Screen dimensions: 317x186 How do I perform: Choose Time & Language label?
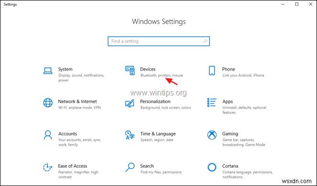(x=158, y=134)
